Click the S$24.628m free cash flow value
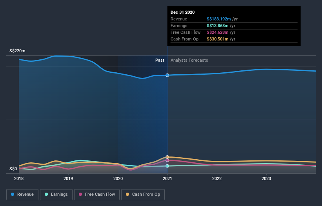Viewport: 322px width, 206px height. [x=217, y=32]
